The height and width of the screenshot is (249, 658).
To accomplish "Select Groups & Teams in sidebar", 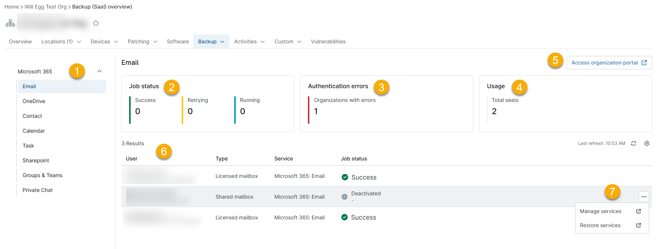I will [42, 175].
